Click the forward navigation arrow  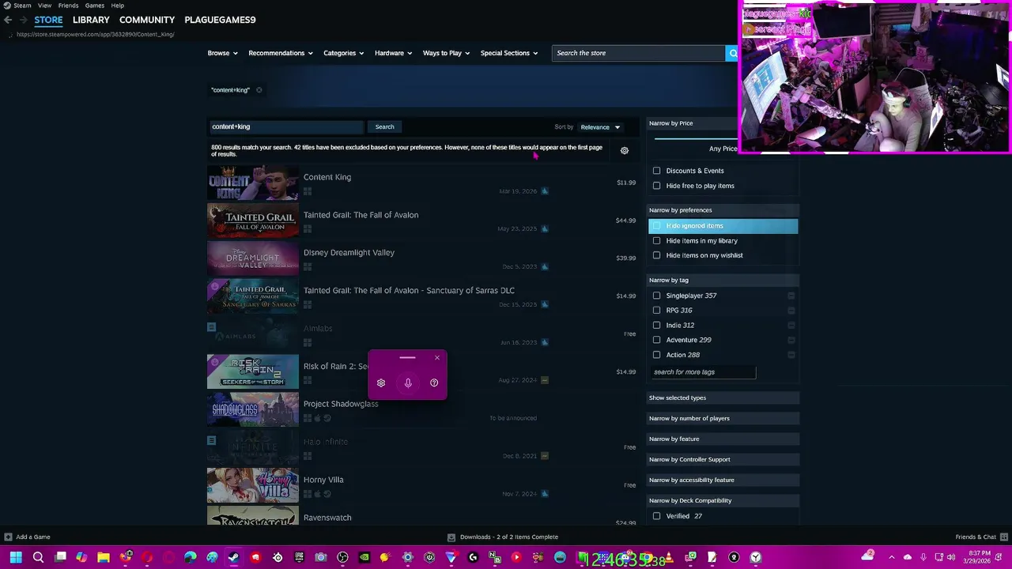pos(23,20)
